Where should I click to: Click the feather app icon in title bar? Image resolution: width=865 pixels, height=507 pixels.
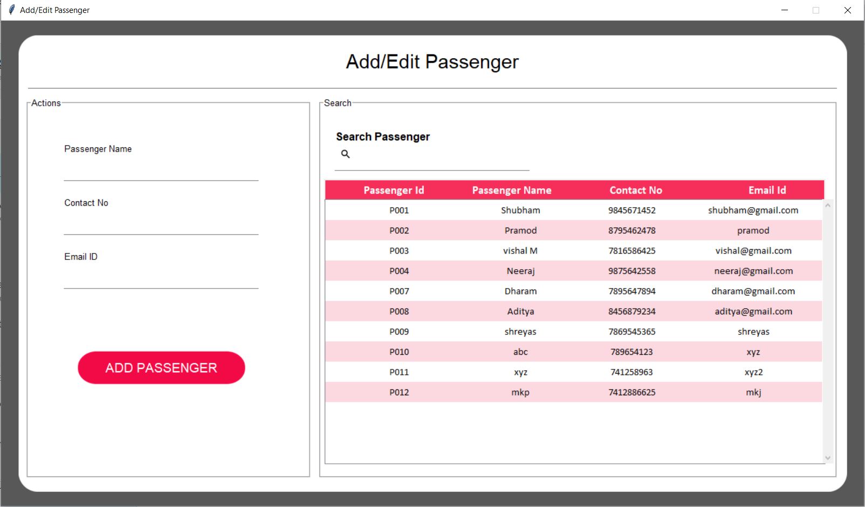11,10
